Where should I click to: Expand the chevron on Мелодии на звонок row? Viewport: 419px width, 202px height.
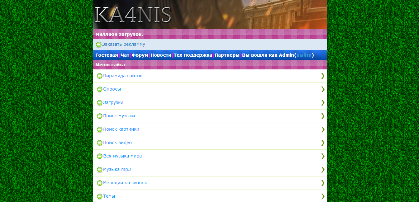pos(323,183)
